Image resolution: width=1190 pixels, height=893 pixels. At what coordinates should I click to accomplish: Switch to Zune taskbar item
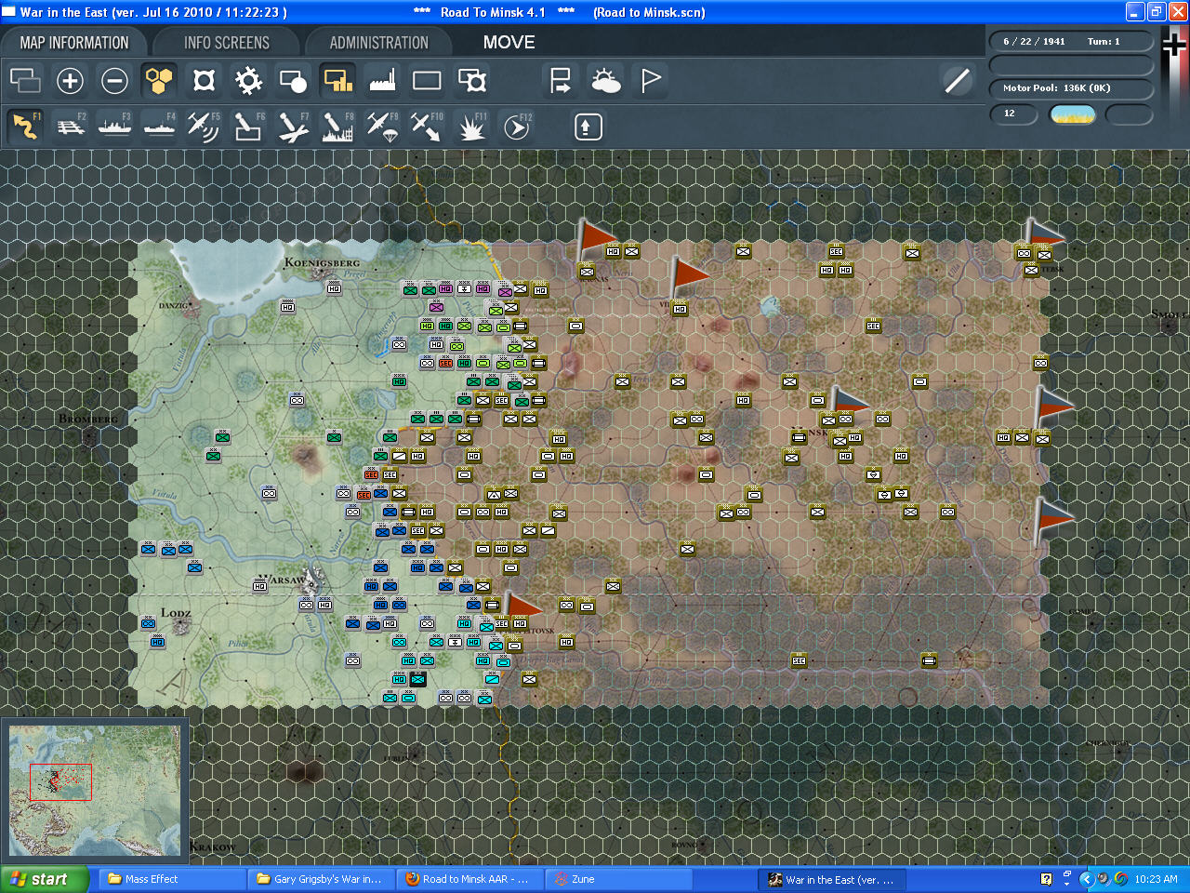tap(618, 879)
